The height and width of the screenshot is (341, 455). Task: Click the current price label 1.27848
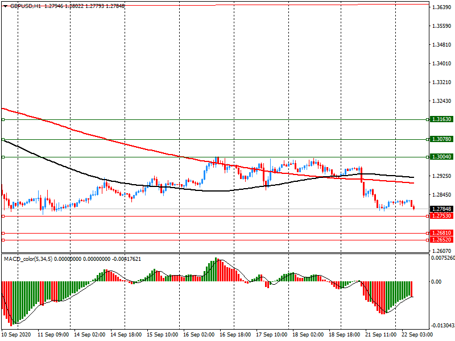[x=441, y=209]
